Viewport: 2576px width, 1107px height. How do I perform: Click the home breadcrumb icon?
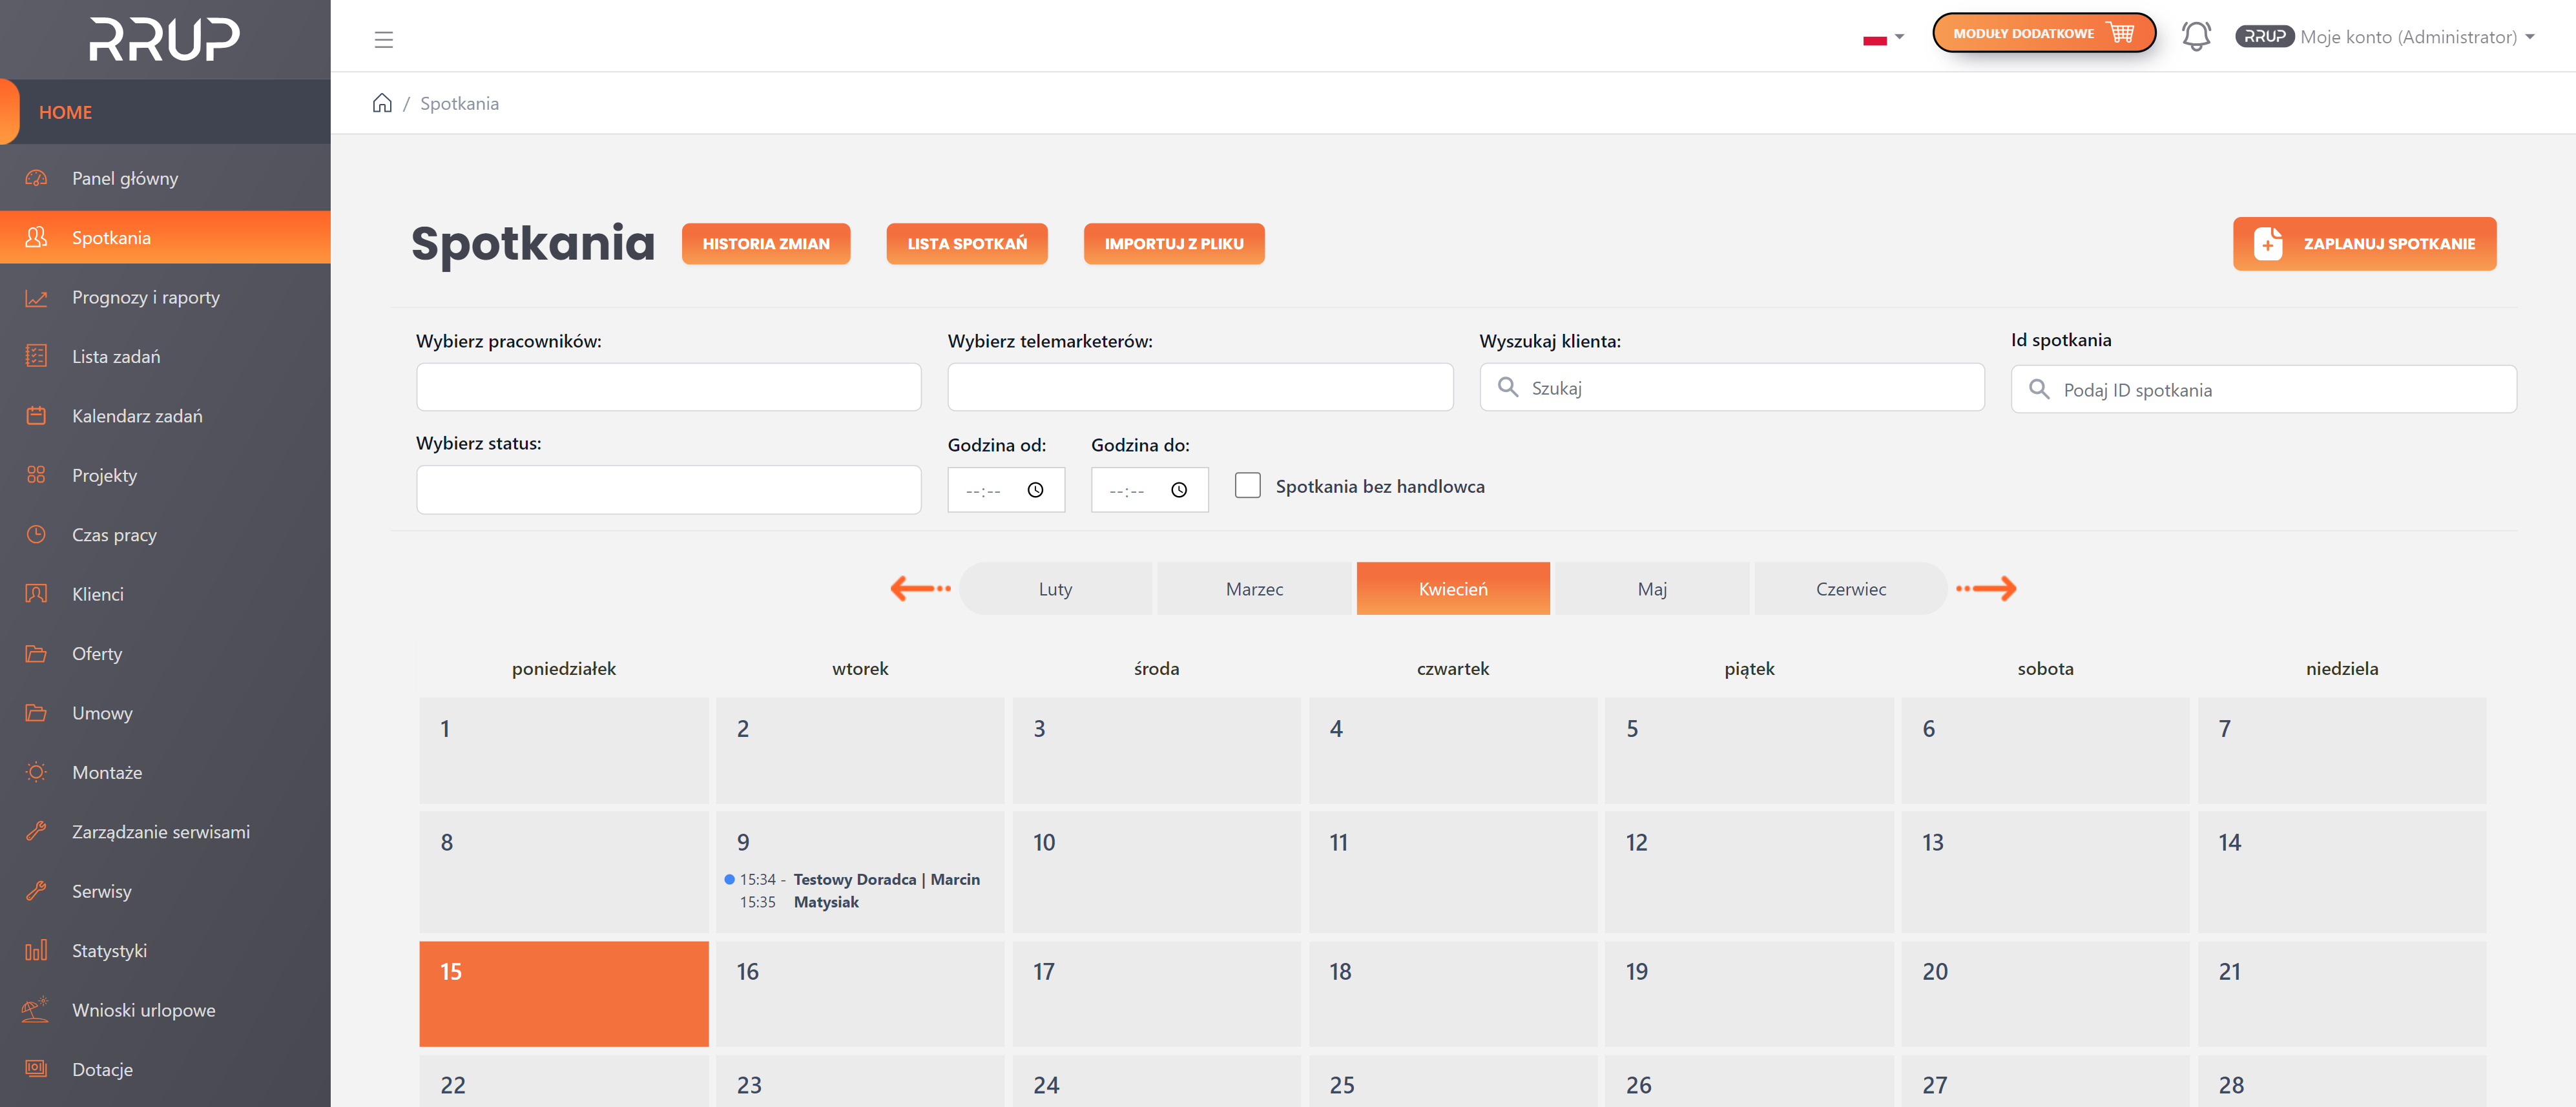coord(382,103)
